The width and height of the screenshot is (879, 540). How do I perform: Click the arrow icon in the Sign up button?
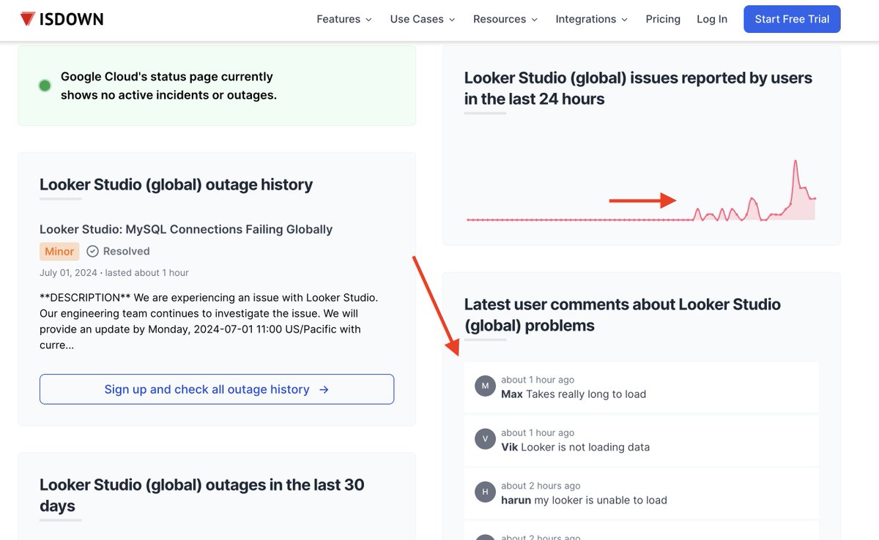point(324,389)
